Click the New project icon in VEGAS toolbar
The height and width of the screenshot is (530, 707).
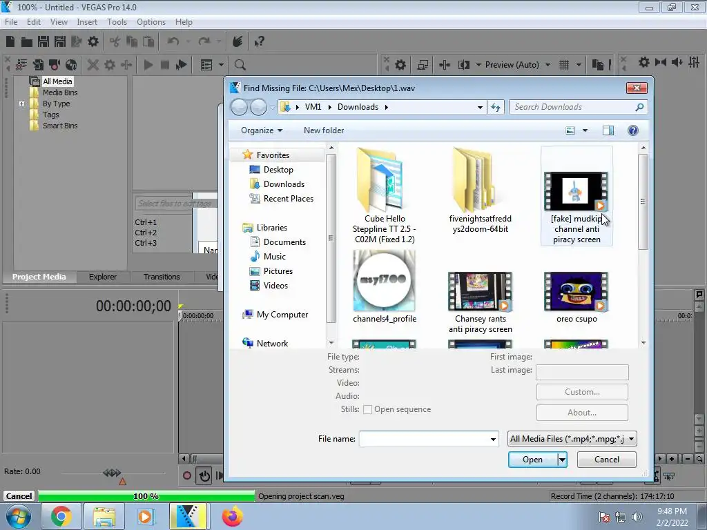coord(10,42)
